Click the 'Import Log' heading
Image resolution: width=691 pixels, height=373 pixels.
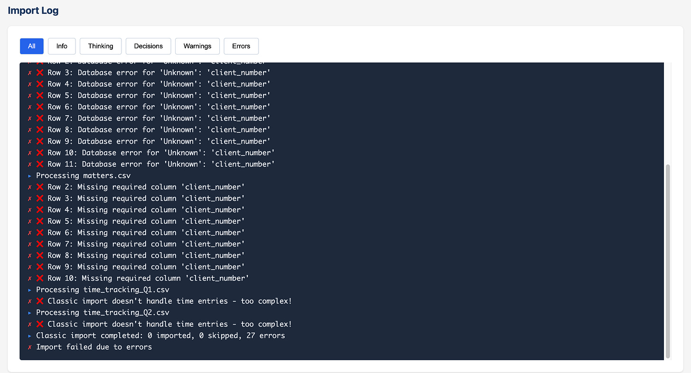(x=33, y=10)
